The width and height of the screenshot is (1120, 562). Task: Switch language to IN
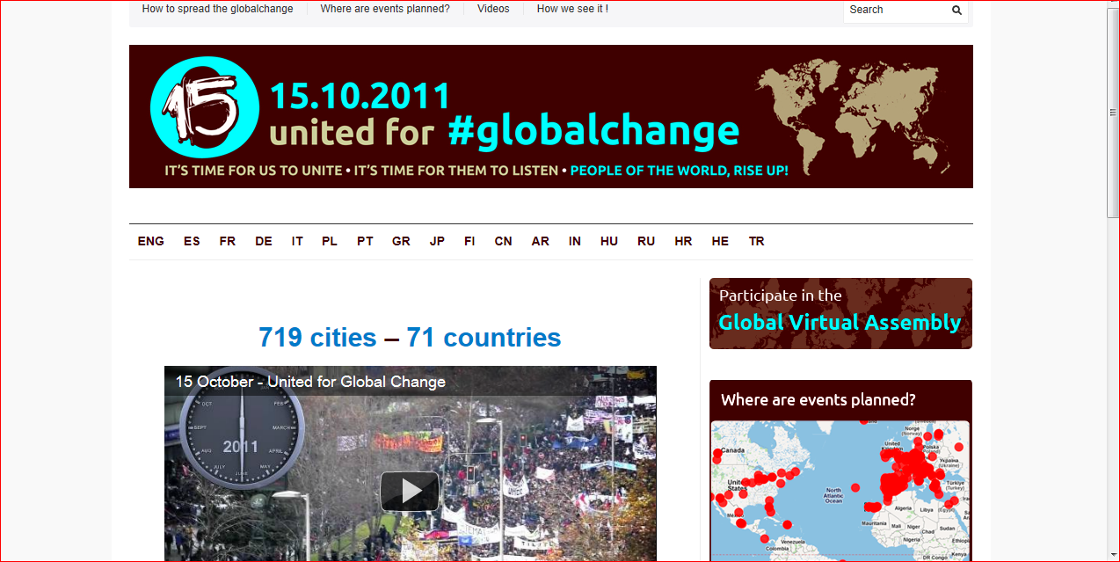click(x=575, y=241)
